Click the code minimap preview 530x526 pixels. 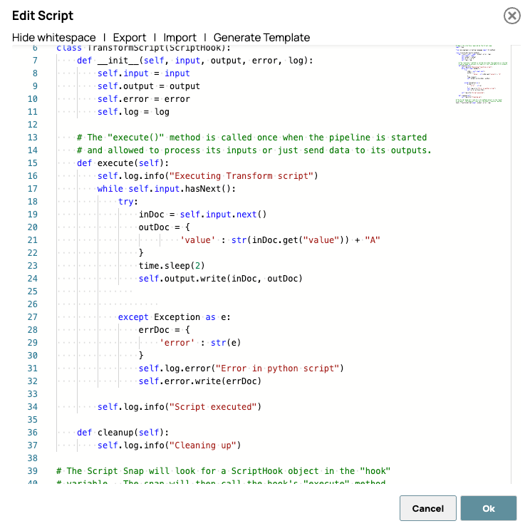(482, 76)
